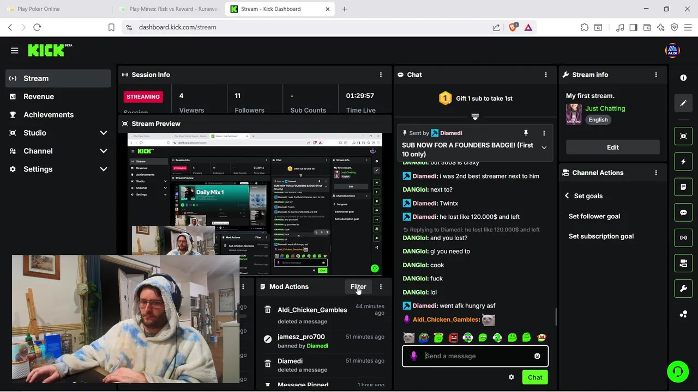
Task: Open Channel Actions panel three-dot options
Action: [656, 173]
